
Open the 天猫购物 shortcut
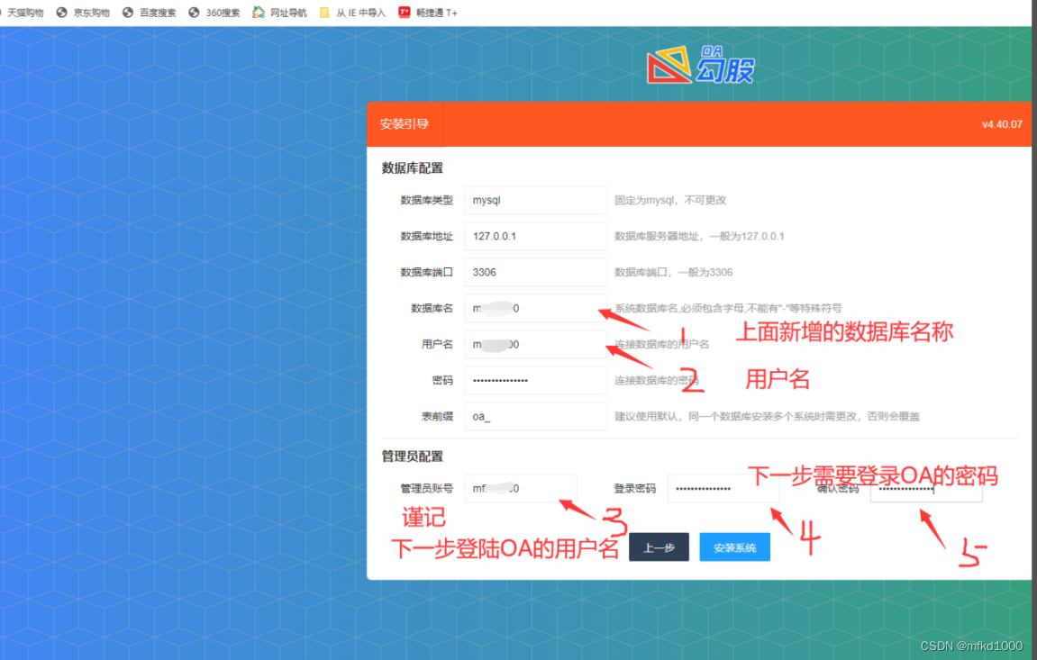tap(27, 13)
